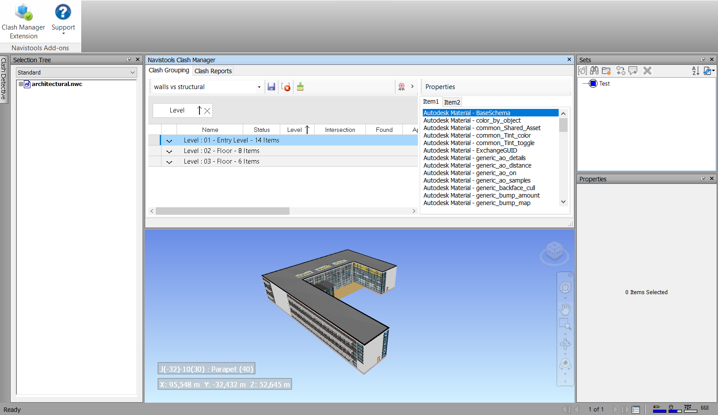Toggle auto-hide pin on the Sets panel

703,60
